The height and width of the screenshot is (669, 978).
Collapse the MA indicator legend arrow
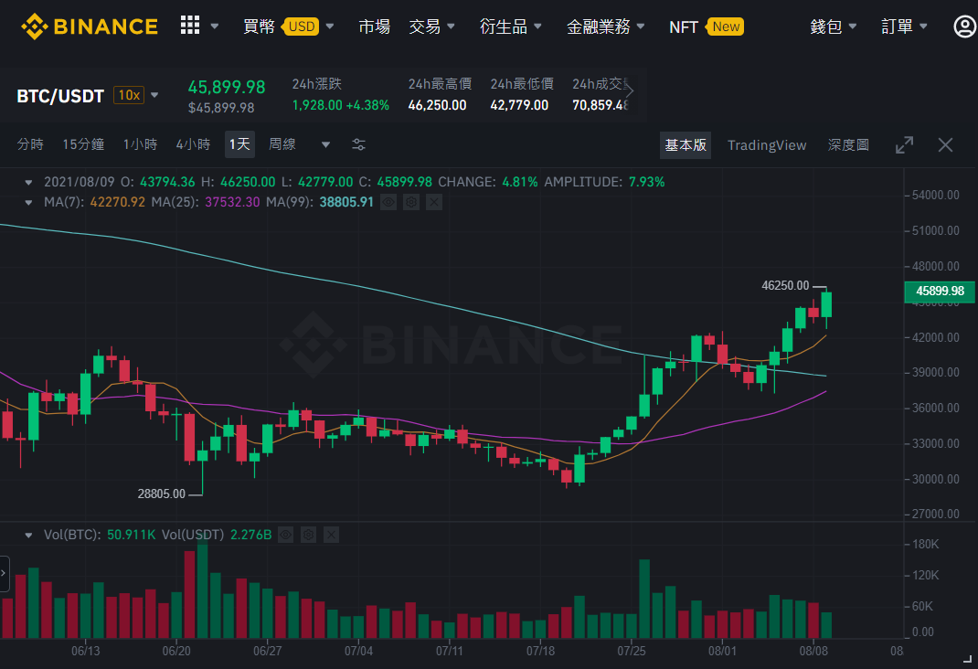click(x=28, y=202)
